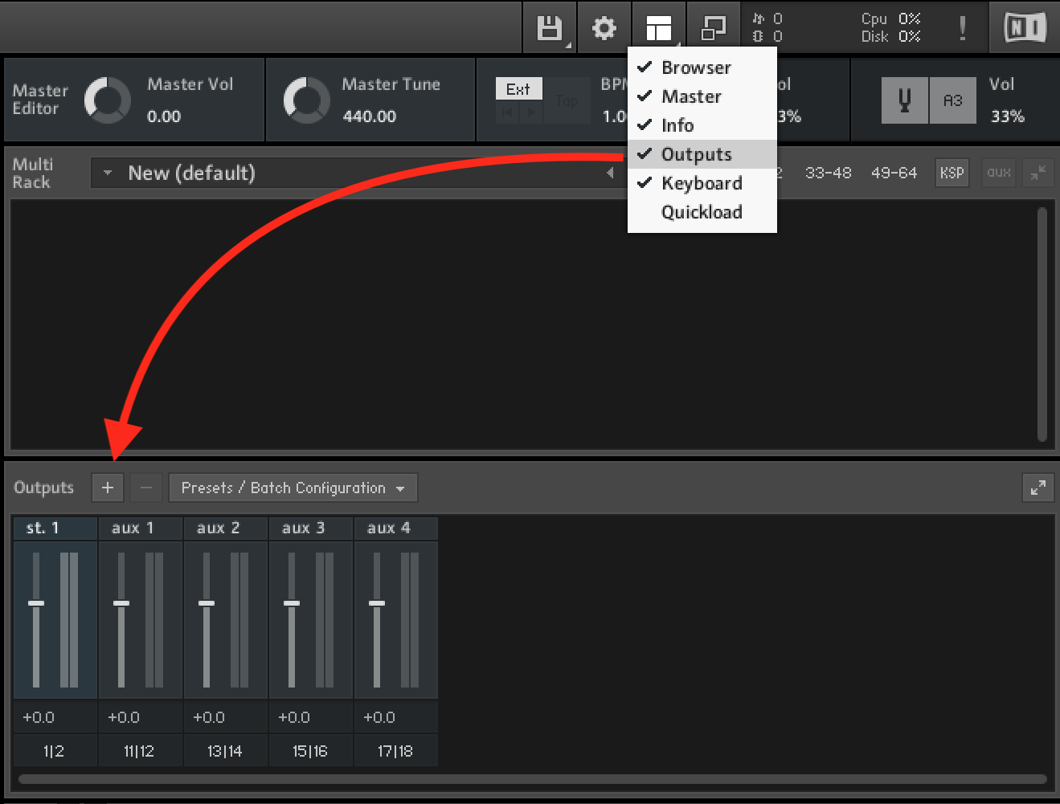The width and height of the screenshot is (1060, 804).
Task: Click the left chevron beside the multi name
Action: tap(611, 172)
